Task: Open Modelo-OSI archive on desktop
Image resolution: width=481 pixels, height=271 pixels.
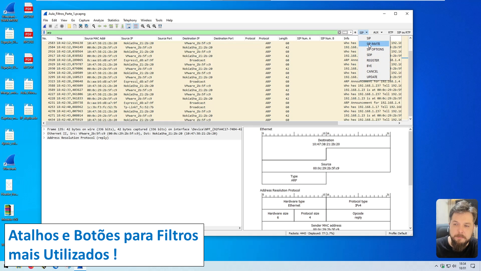Action: [x=9, y=213]
